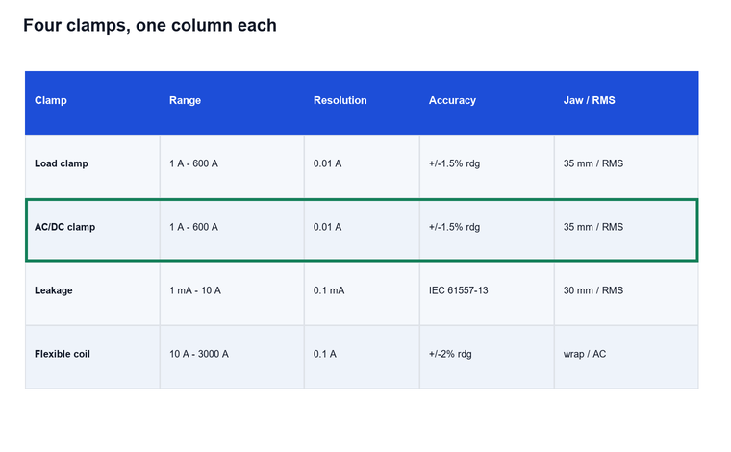Select the "Range" column header

185,100
